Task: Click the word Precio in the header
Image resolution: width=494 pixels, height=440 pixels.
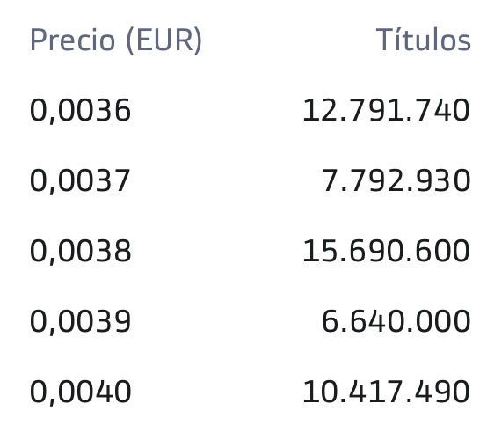Action: pos(72,40)
